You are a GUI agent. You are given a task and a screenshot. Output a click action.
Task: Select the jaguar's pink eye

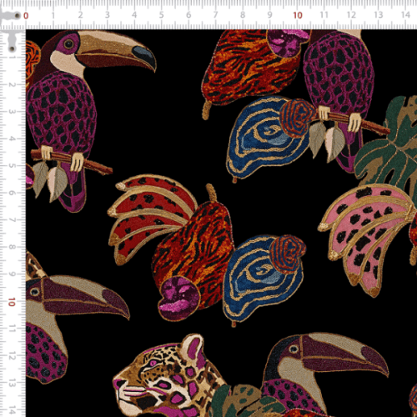pyautogui.click(x=153, y=363)
